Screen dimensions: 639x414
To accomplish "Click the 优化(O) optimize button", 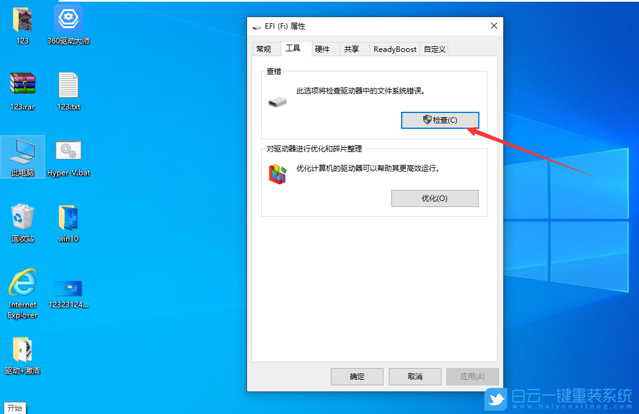I will point(435,198).
